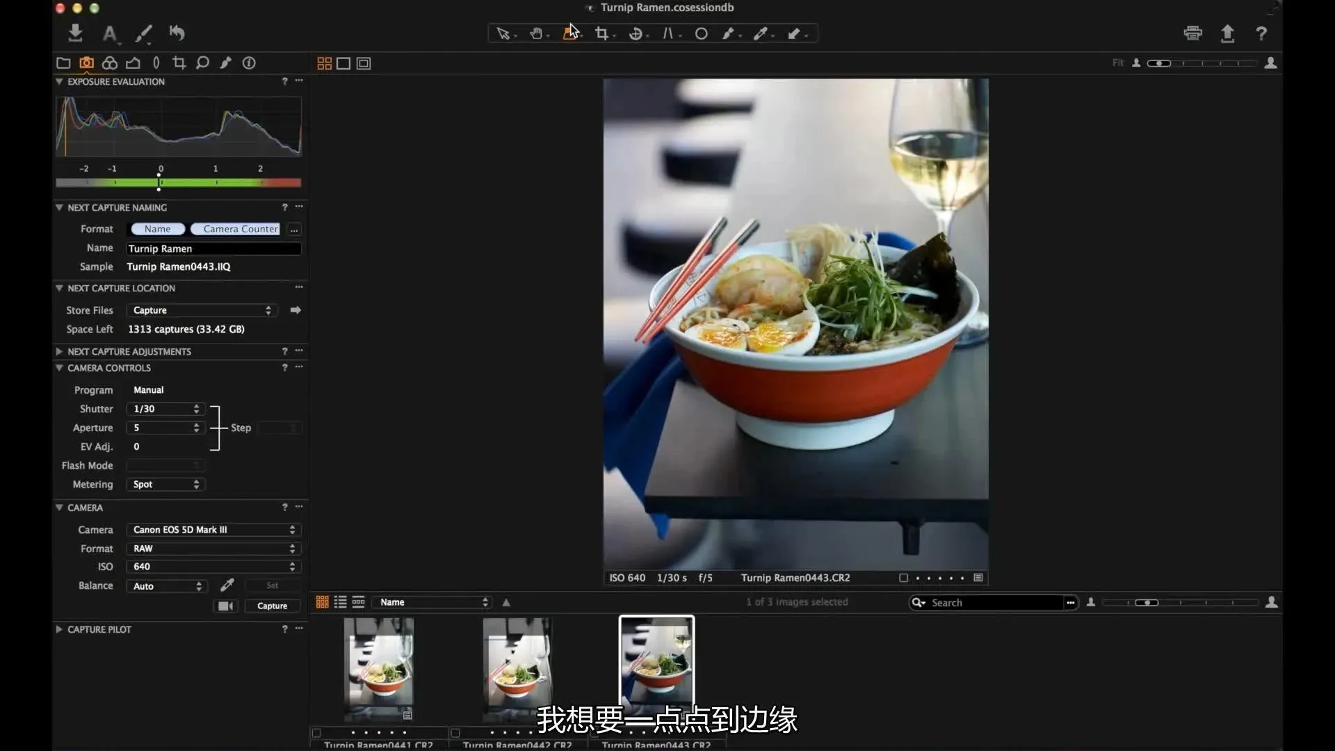The width and height of the screenshot is (1335, 751).
Task: Switch viewer to multi-image grid view
Action: (x=324, y=63)
